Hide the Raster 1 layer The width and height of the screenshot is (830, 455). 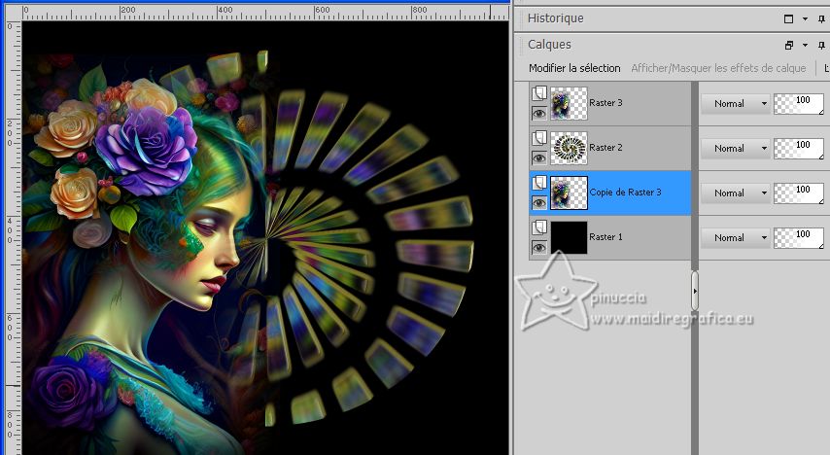point(538,248)
